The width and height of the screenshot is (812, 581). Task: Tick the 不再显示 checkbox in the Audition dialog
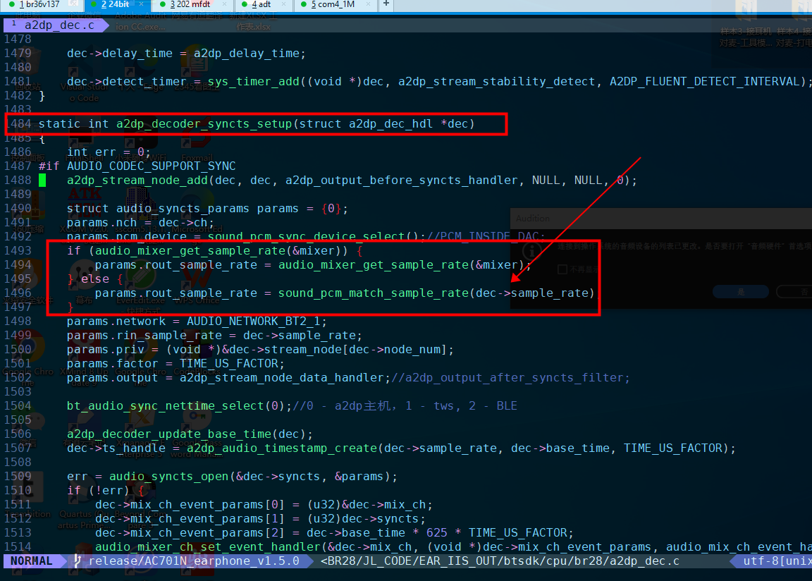click(562, 269)
